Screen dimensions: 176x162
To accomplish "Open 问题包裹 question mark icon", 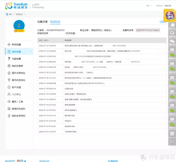I will pyautogui.click(x=9, y=59).
